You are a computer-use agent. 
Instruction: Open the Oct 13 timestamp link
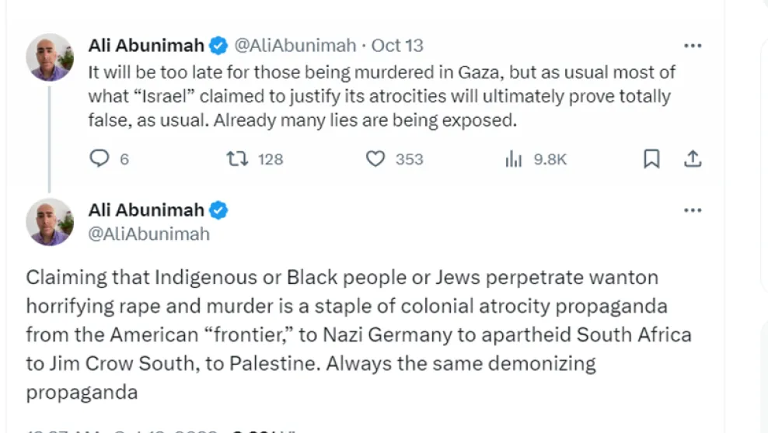(397, 45)
